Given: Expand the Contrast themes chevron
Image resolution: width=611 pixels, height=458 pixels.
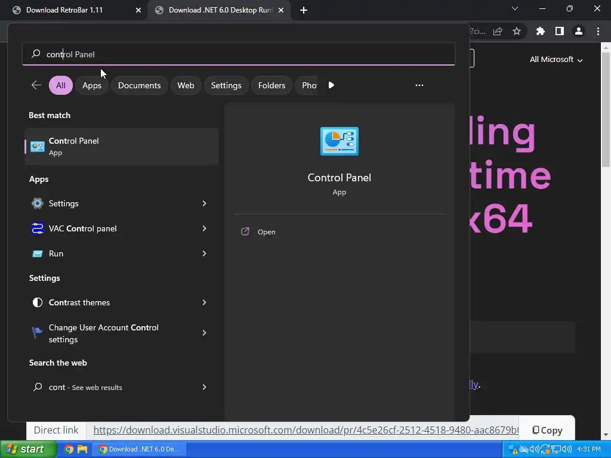Looking at the screenshot, I should tap(204, 302).
